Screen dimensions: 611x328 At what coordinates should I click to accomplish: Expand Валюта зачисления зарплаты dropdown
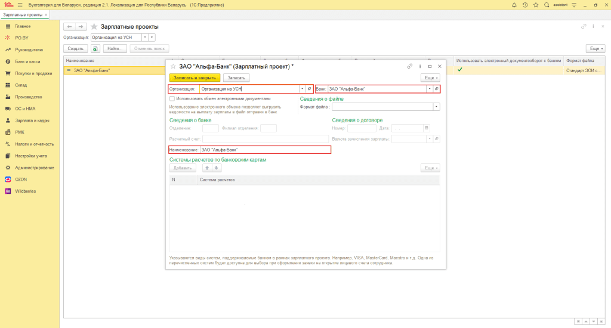(x=430, y=139)
